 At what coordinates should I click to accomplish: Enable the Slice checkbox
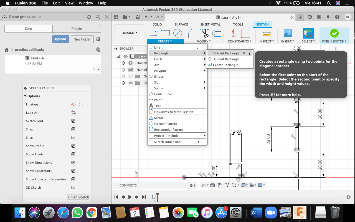(x=73, y=138)
